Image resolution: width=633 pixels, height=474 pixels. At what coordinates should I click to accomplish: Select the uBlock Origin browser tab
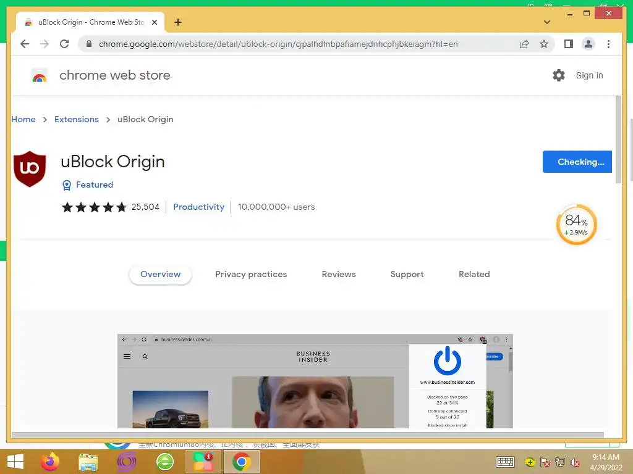(90, 22)
